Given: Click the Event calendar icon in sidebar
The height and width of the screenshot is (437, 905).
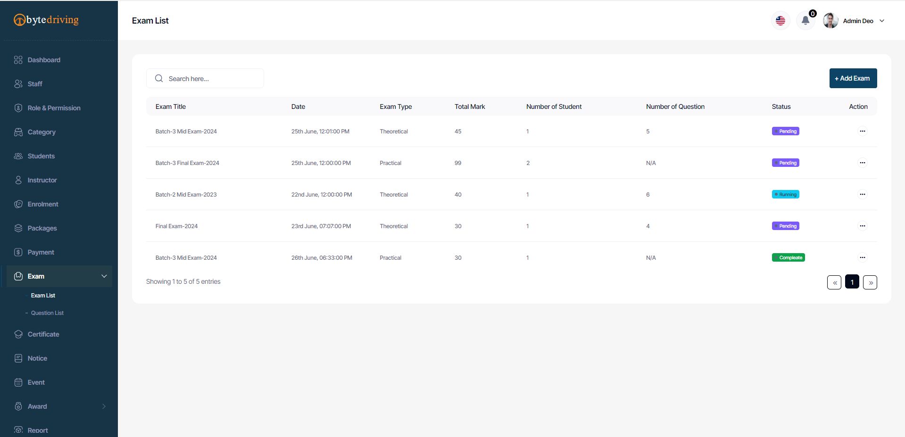Looking at the screenshot, I should [x=18, y=382].
